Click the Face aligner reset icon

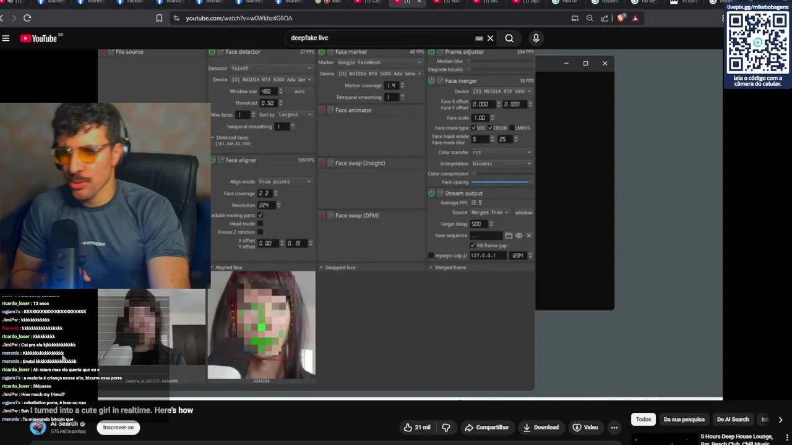coord(221,160)
